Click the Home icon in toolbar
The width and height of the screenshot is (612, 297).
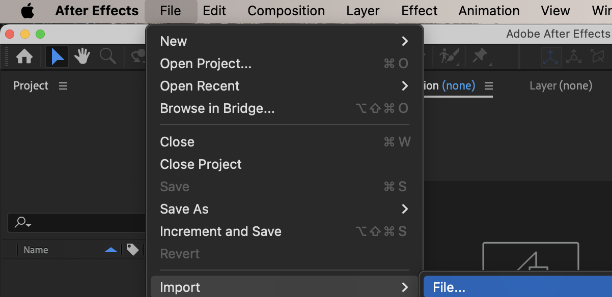pos(24,56)
